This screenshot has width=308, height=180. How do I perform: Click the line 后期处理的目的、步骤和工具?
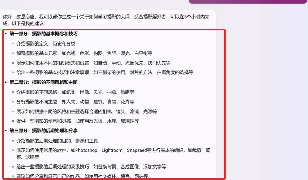click(57, 141)
